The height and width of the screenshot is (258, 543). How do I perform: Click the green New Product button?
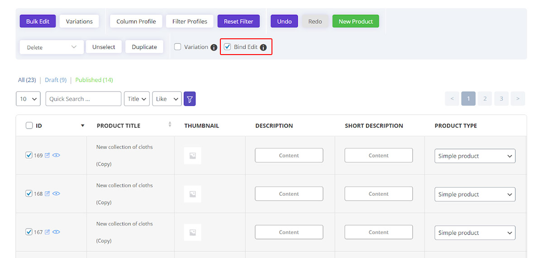[356, 21]
